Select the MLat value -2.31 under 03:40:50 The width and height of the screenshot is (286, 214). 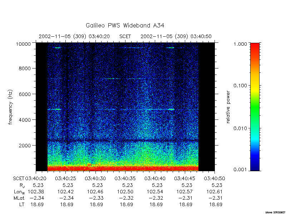click(x=215, y=198)
